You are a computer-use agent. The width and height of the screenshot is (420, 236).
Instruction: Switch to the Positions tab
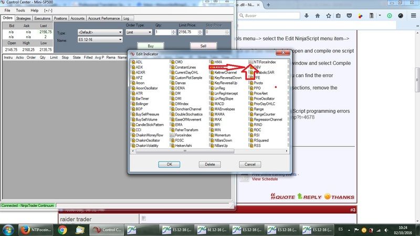click(x=60, y=18)
